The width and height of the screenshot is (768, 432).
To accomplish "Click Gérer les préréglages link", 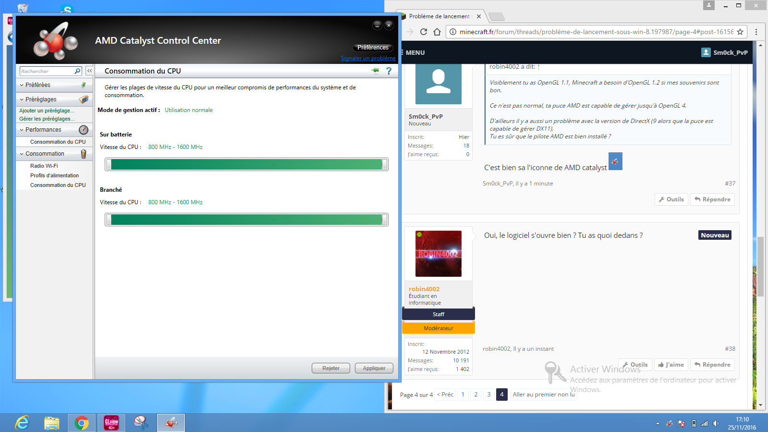I will pos(47,119).
